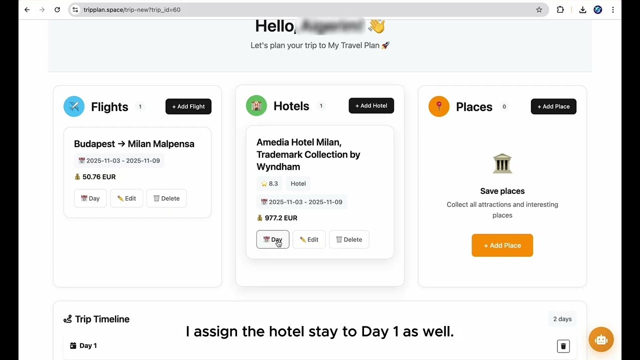This screenshot has width=640, height=360.
Task: Click the green Hotels building icon
Action: [256, 106]
